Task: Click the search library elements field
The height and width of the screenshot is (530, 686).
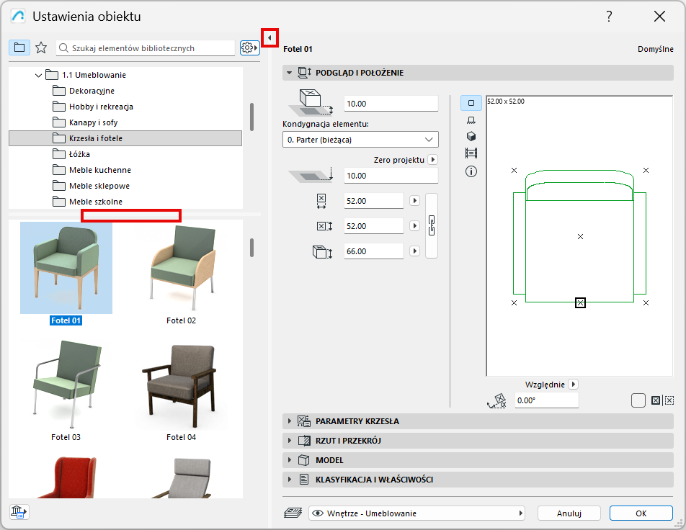Action: tap(146, 48)
